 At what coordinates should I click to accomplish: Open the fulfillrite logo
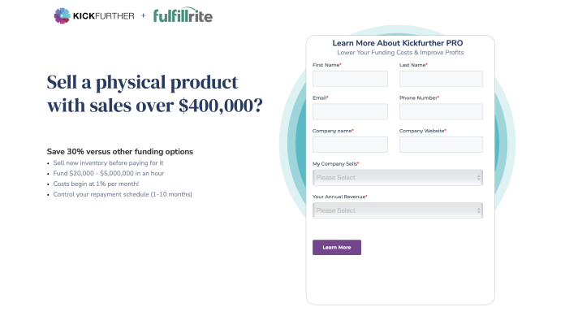point(183,15)
